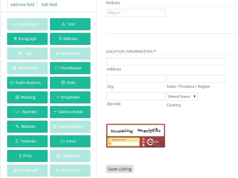Viewport: 238px width, 178px height.
Task: Add a Text field
Action: coord(70,24)
